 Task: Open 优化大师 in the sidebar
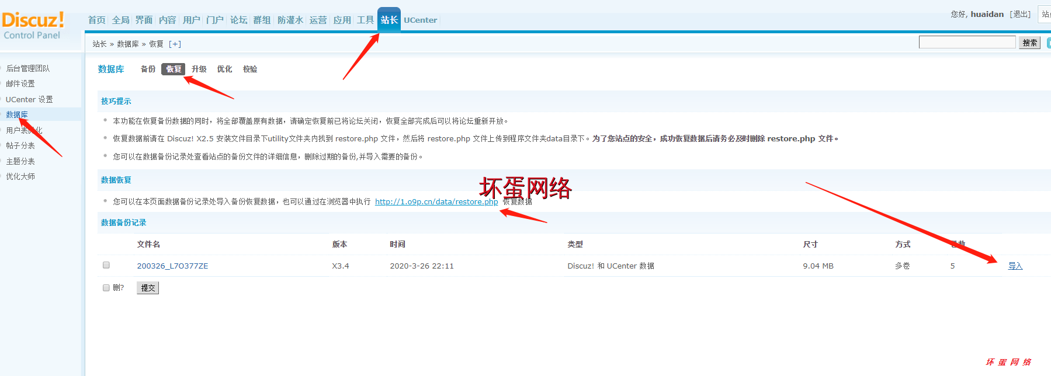20,176
